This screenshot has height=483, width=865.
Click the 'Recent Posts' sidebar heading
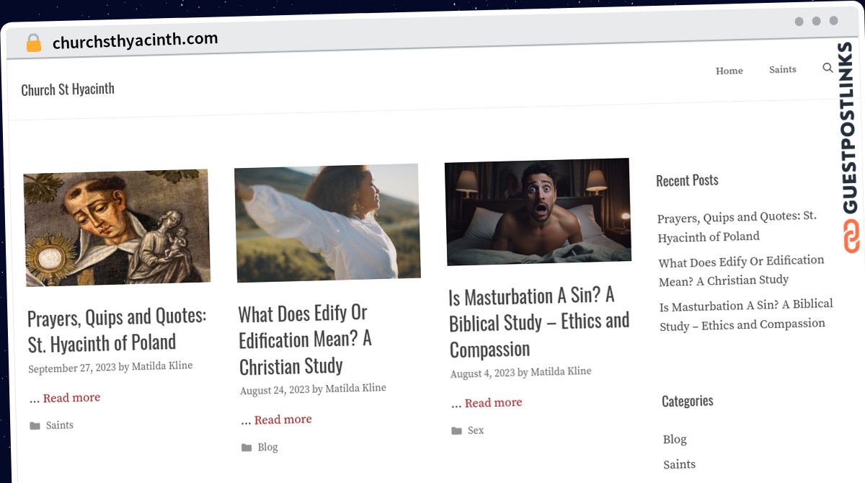[x=687, y=180]
